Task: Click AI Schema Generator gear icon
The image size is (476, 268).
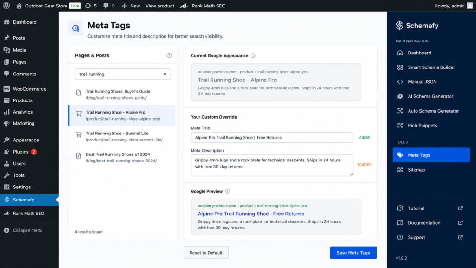Action: coord(400,96)
